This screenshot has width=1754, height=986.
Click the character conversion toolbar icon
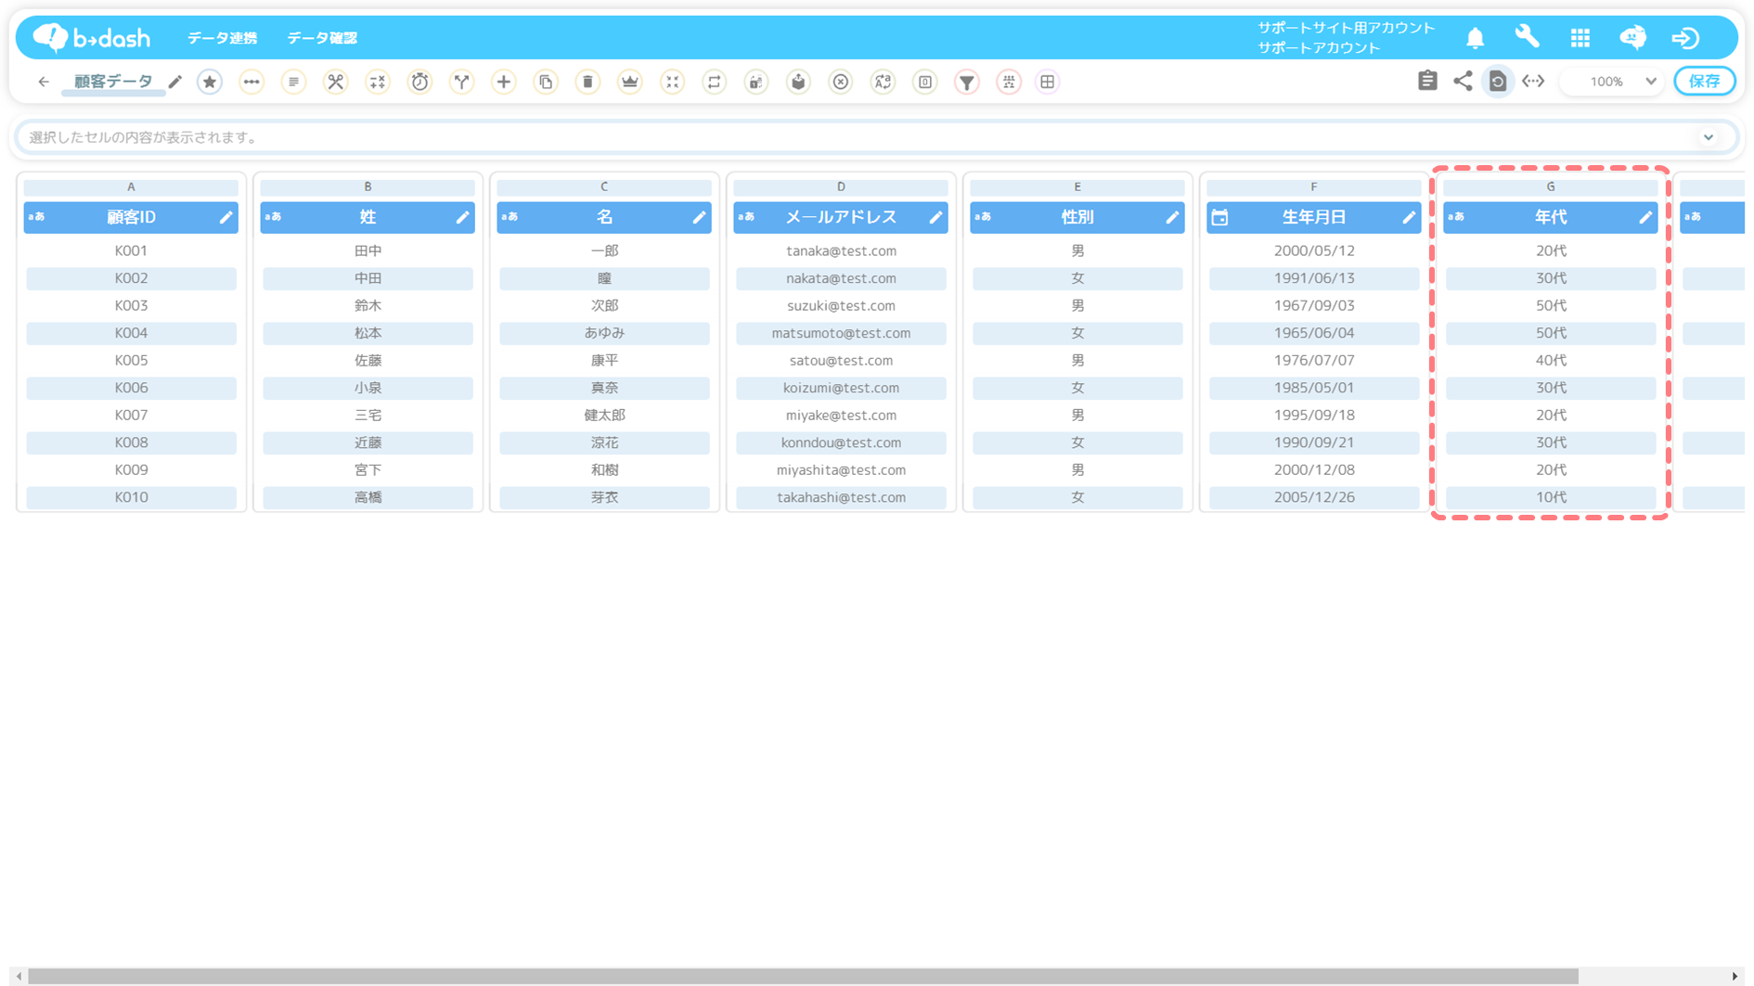pos(883,82)
